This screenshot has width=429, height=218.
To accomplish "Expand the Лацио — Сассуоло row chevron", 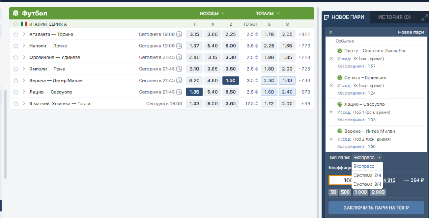I will point(24,92).
